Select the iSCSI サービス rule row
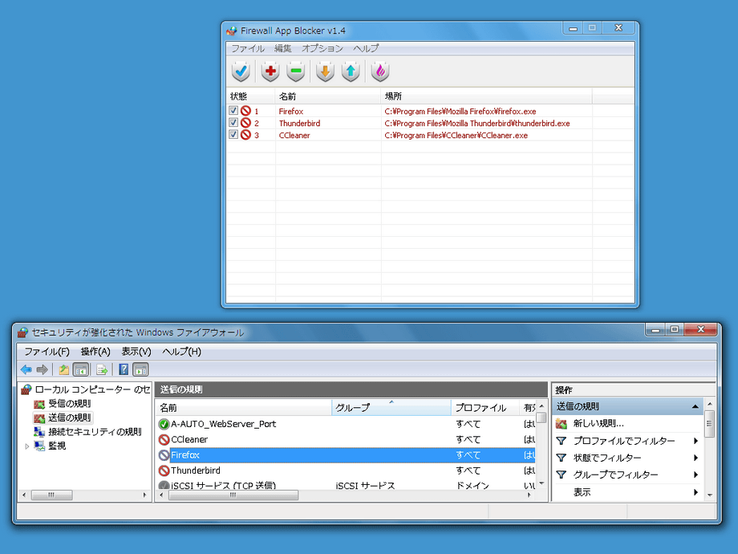The width and height of the screenshot is (738, 554). click(x=346, y=485)
